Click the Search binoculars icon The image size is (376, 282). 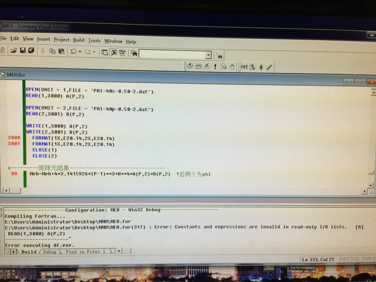[219, 56]
